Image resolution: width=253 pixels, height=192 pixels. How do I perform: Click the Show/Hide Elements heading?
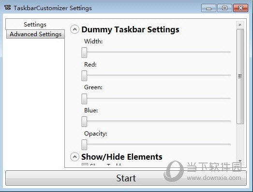[122, 157]
